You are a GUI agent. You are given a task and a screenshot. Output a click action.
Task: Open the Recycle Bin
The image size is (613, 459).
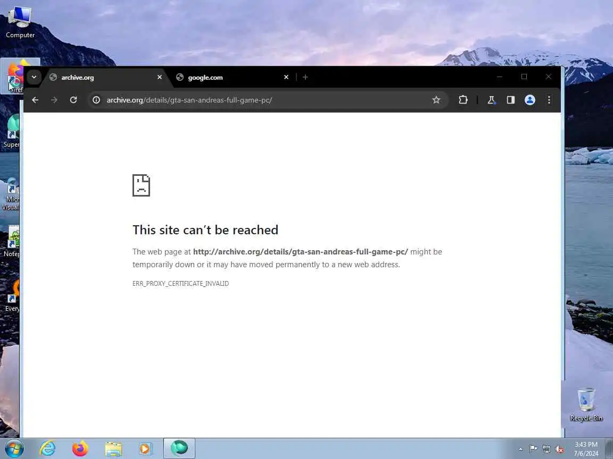pyautogui.click(x=586, y=405)
